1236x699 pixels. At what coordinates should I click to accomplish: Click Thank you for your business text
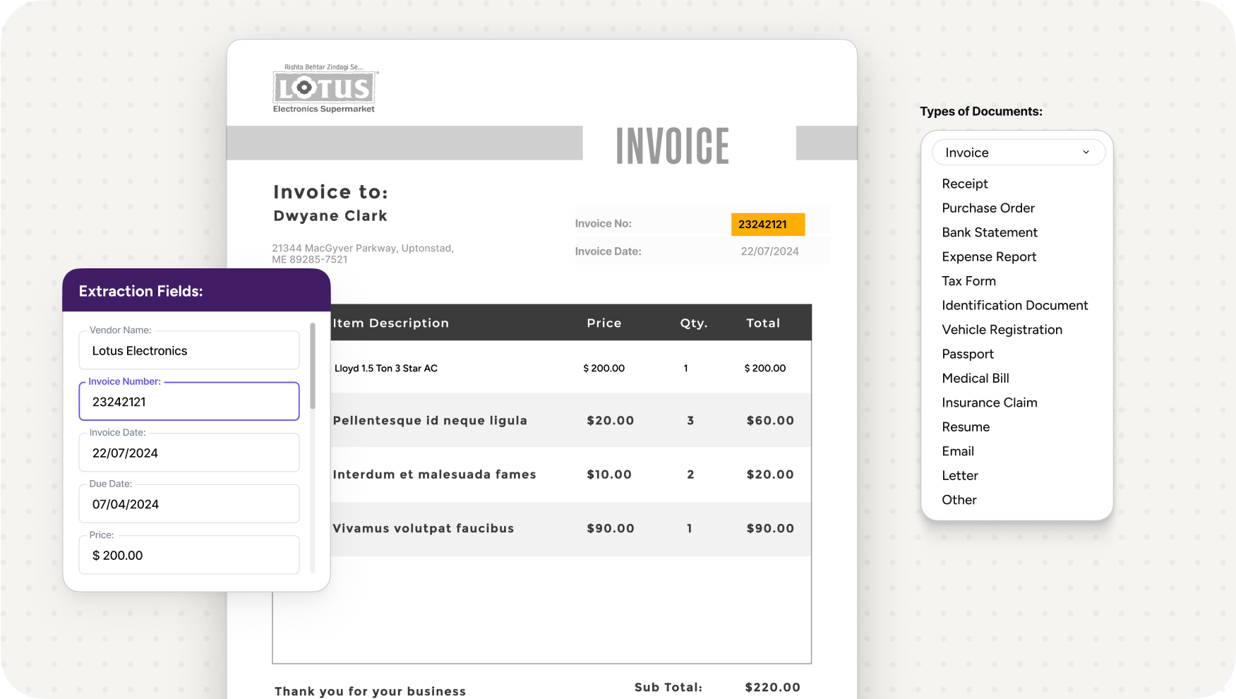tap(370, 691)
